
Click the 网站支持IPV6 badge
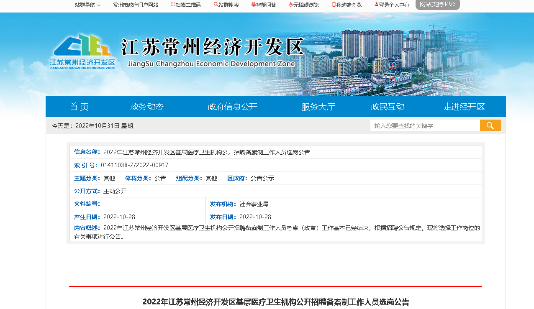437,4
